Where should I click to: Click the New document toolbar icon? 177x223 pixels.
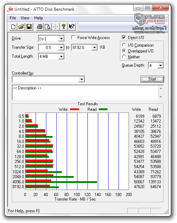pos(13,27)
